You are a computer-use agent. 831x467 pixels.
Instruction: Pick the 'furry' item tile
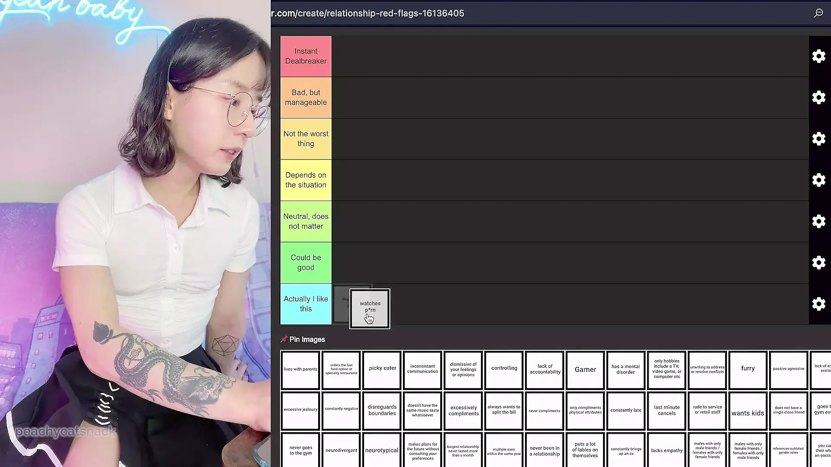[x=747, y=369]
